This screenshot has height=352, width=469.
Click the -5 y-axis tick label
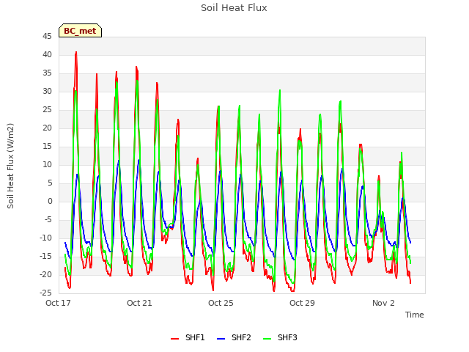coord(48,220)
